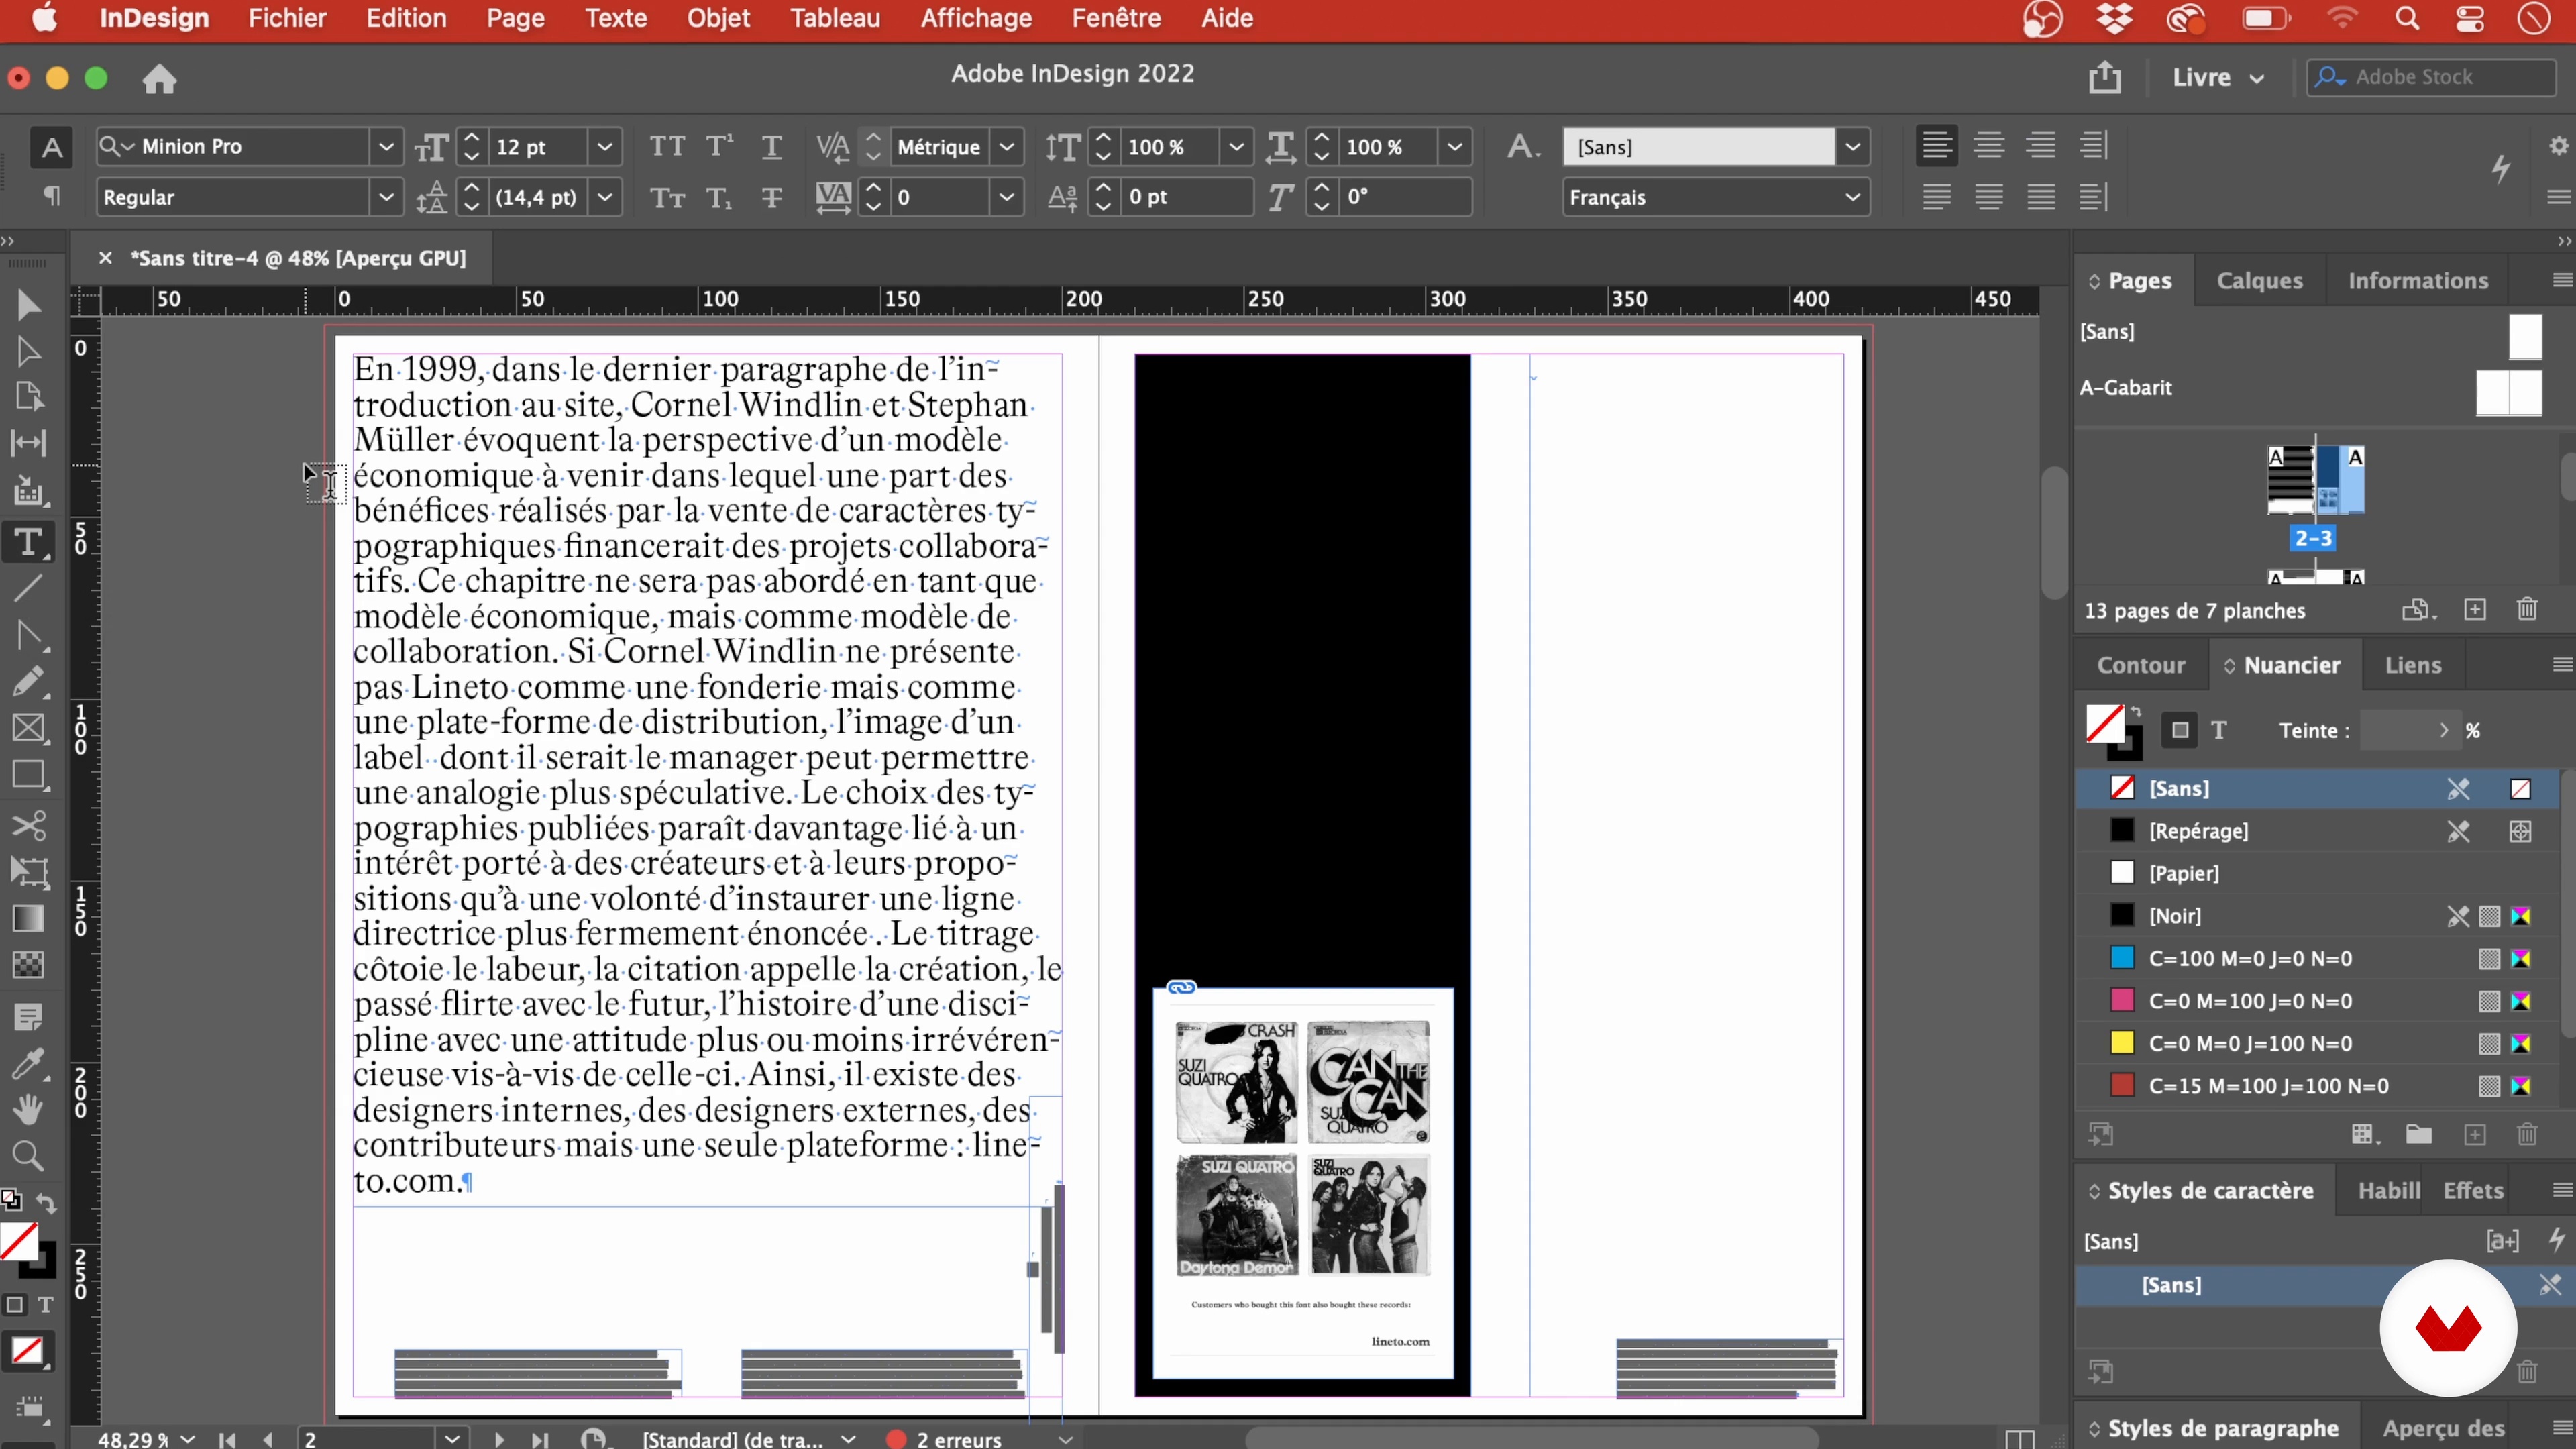Open the Tableau menu
Viewport: 2576px width, 1449px height.
(835, 18)
